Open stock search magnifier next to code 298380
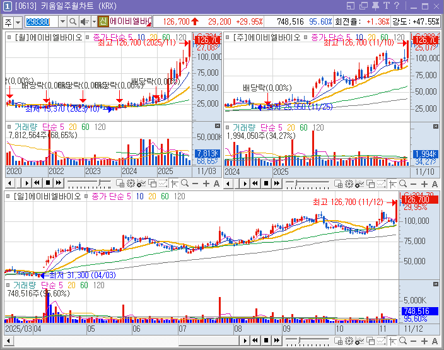Screen dimensions: 444x350 tap(73, 21)
